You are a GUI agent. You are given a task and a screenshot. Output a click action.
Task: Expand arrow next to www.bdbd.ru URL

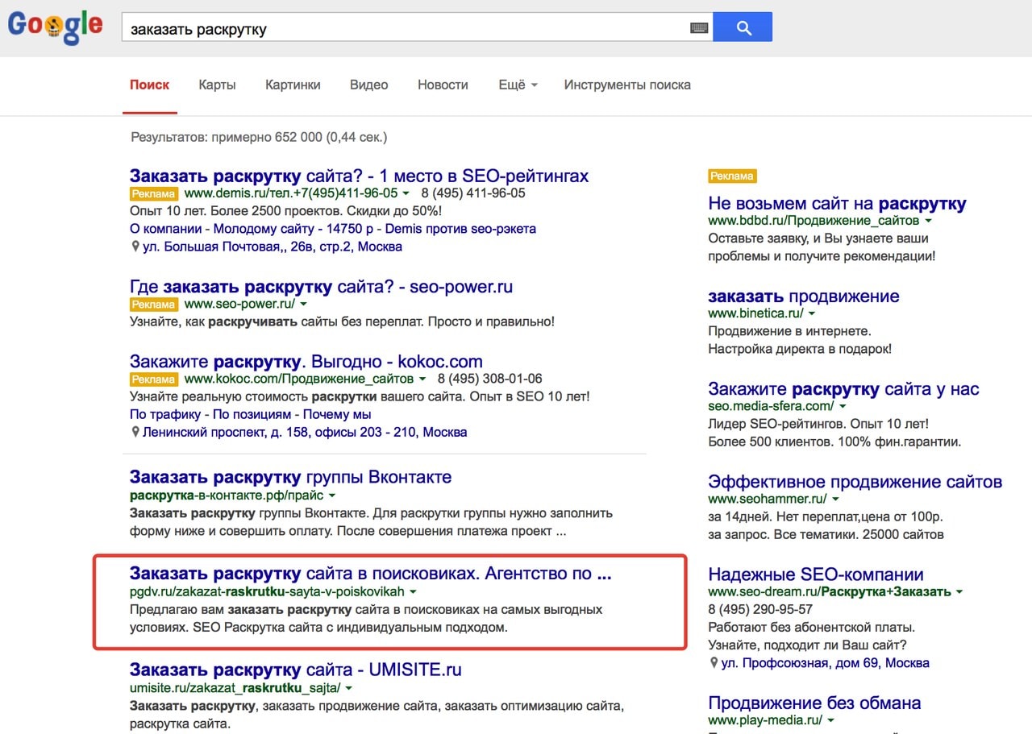tap(928, 221)
